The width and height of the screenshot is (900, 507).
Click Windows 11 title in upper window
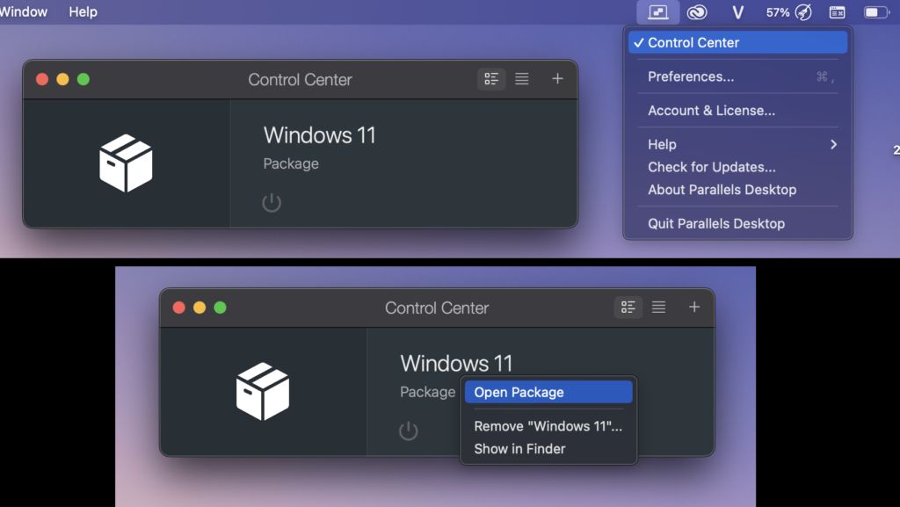pyautogui.click(x=319, y=135)
